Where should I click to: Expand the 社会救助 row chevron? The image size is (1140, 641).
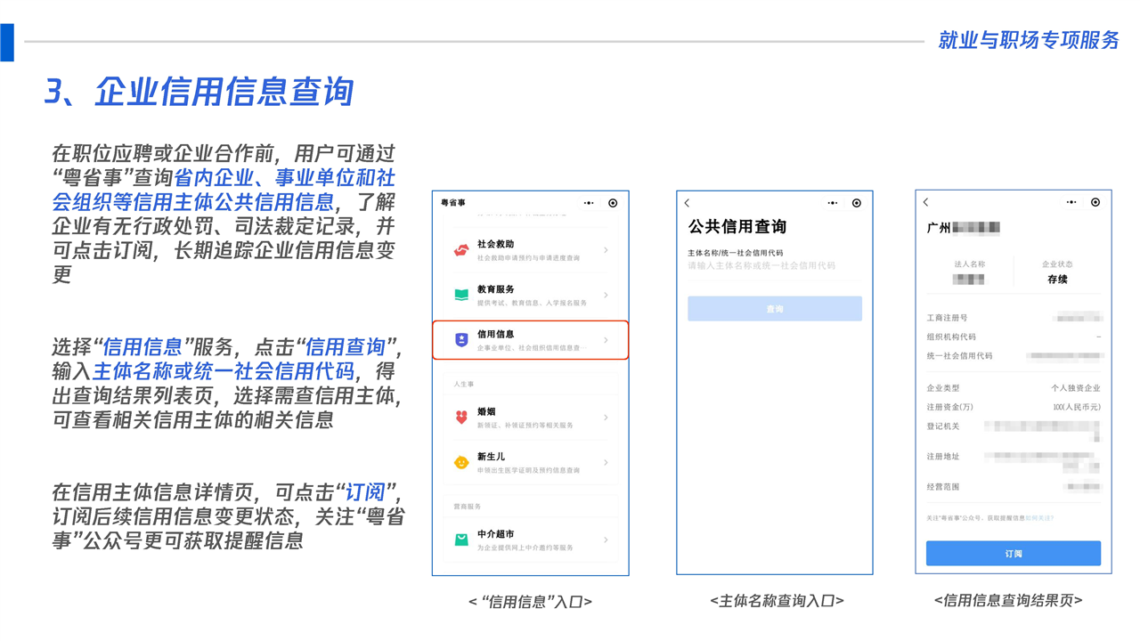(607, 250)
